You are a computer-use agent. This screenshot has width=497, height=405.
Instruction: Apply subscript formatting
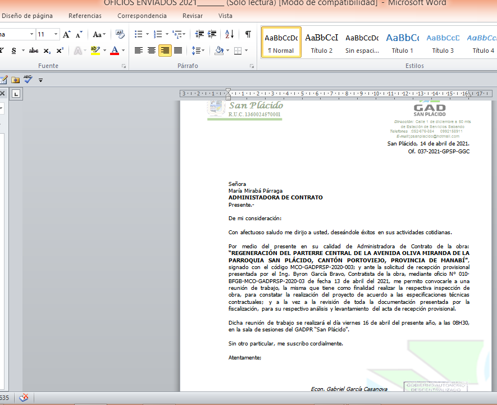click(47, 51)
